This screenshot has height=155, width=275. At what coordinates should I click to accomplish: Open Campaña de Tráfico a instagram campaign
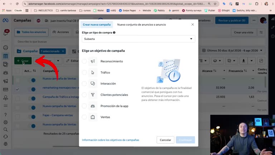click(61, 97)
